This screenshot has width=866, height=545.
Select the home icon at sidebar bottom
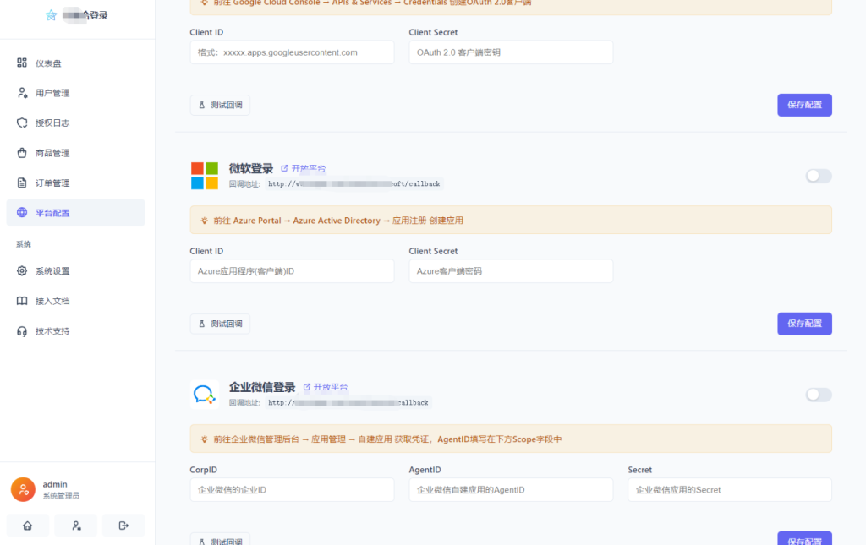pyautogui.click(x=27, y=525)
